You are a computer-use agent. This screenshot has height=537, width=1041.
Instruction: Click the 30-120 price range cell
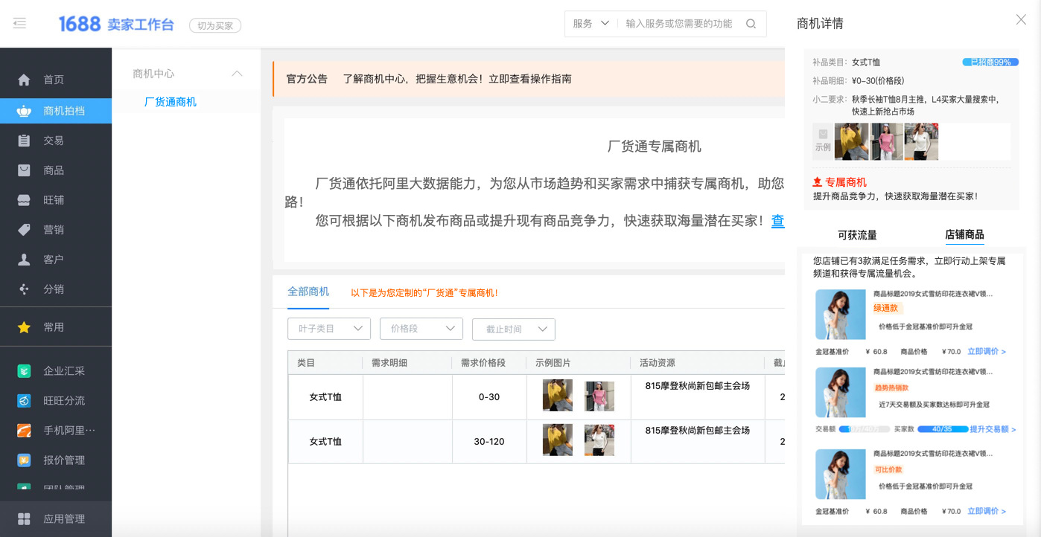tap(489, 442)
